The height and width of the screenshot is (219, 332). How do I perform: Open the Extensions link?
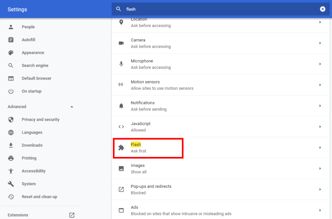(x=18, y=215)
